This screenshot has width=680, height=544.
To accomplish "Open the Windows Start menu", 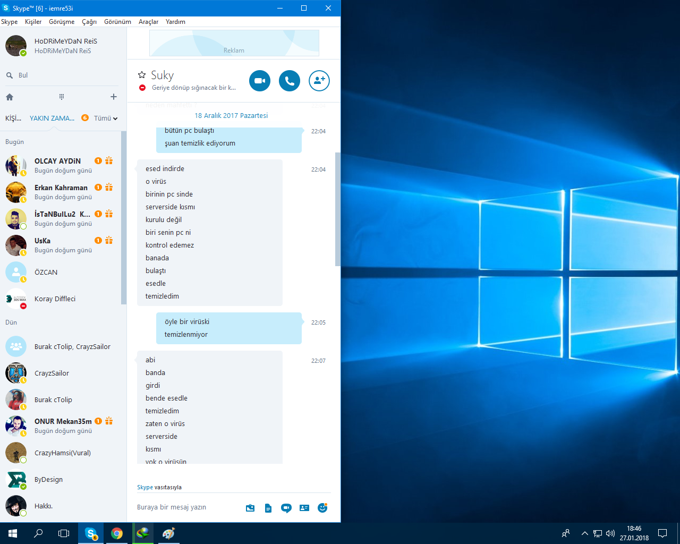I will tap(13, 533).
